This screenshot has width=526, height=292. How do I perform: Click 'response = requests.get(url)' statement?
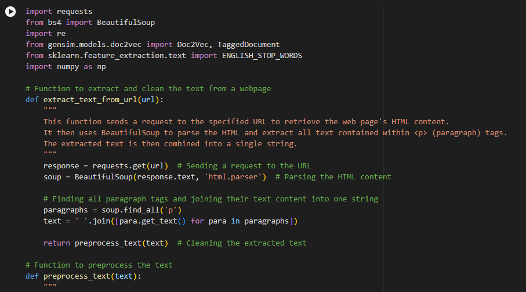(x=106, y=166)
